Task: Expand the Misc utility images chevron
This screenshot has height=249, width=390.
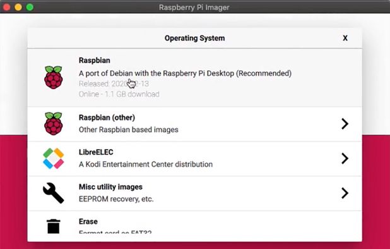Action: (x=345, y=193)
